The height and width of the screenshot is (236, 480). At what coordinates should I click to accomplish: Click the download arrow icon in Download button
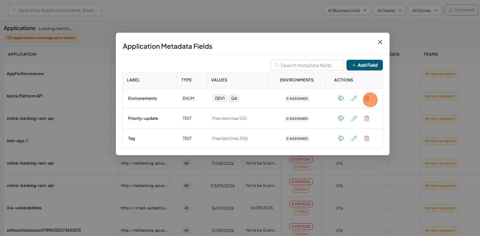pos(451,10)
